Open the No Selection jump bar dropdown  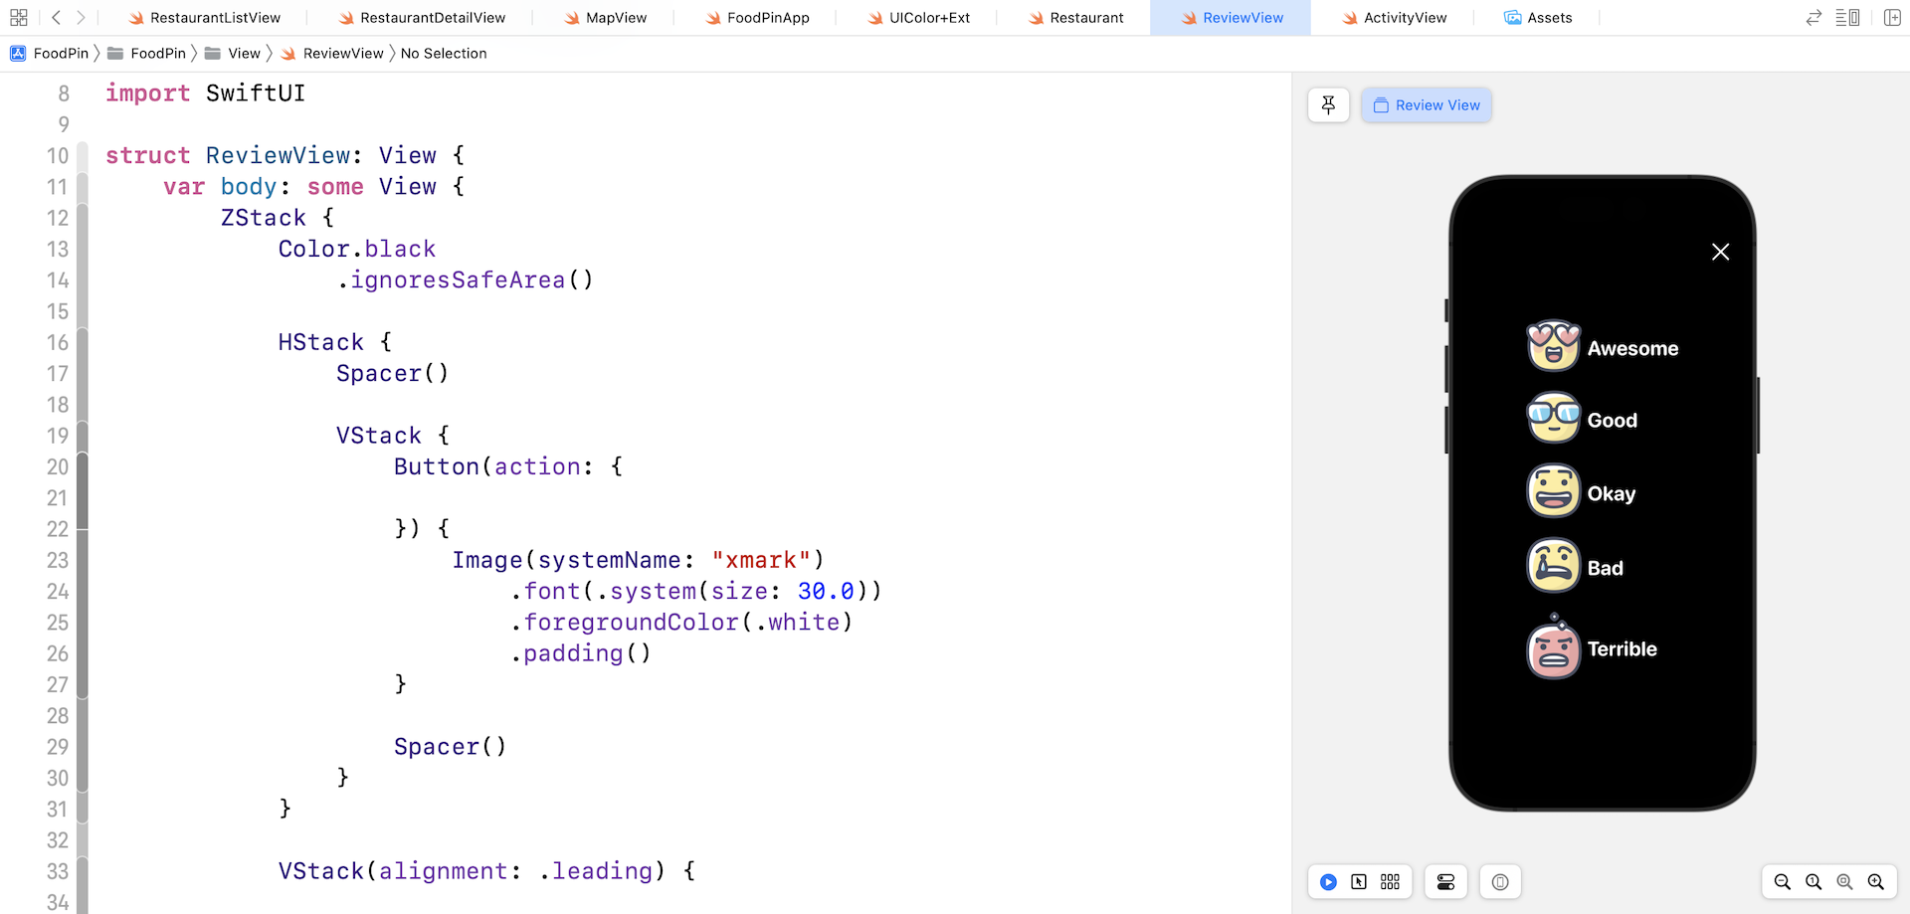coord(444,53)
